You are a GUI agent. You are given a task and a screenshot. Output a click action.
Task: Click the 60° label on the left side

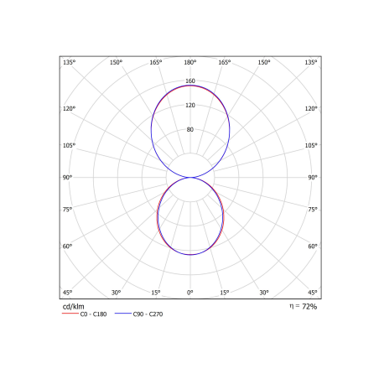[x=67, y=247]
